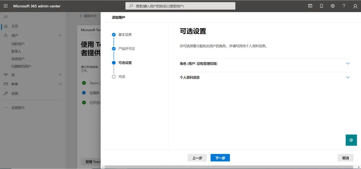Collapse the 用户 navigation group
This screenshot has width=361, height=169.
pyautogui.click(x=60, y=36)
